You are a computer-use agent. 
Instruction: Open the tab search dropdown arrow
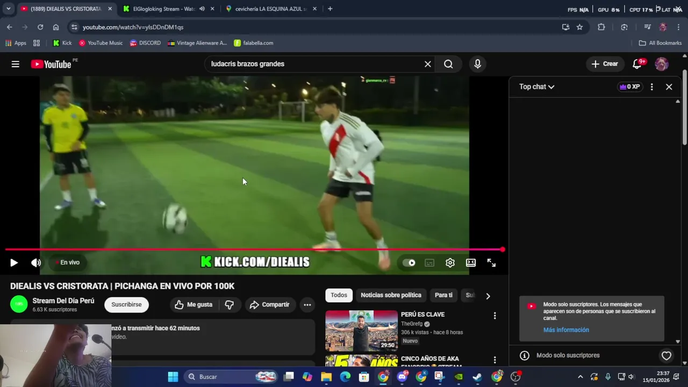pyautogui.click(x=8, y=9)
